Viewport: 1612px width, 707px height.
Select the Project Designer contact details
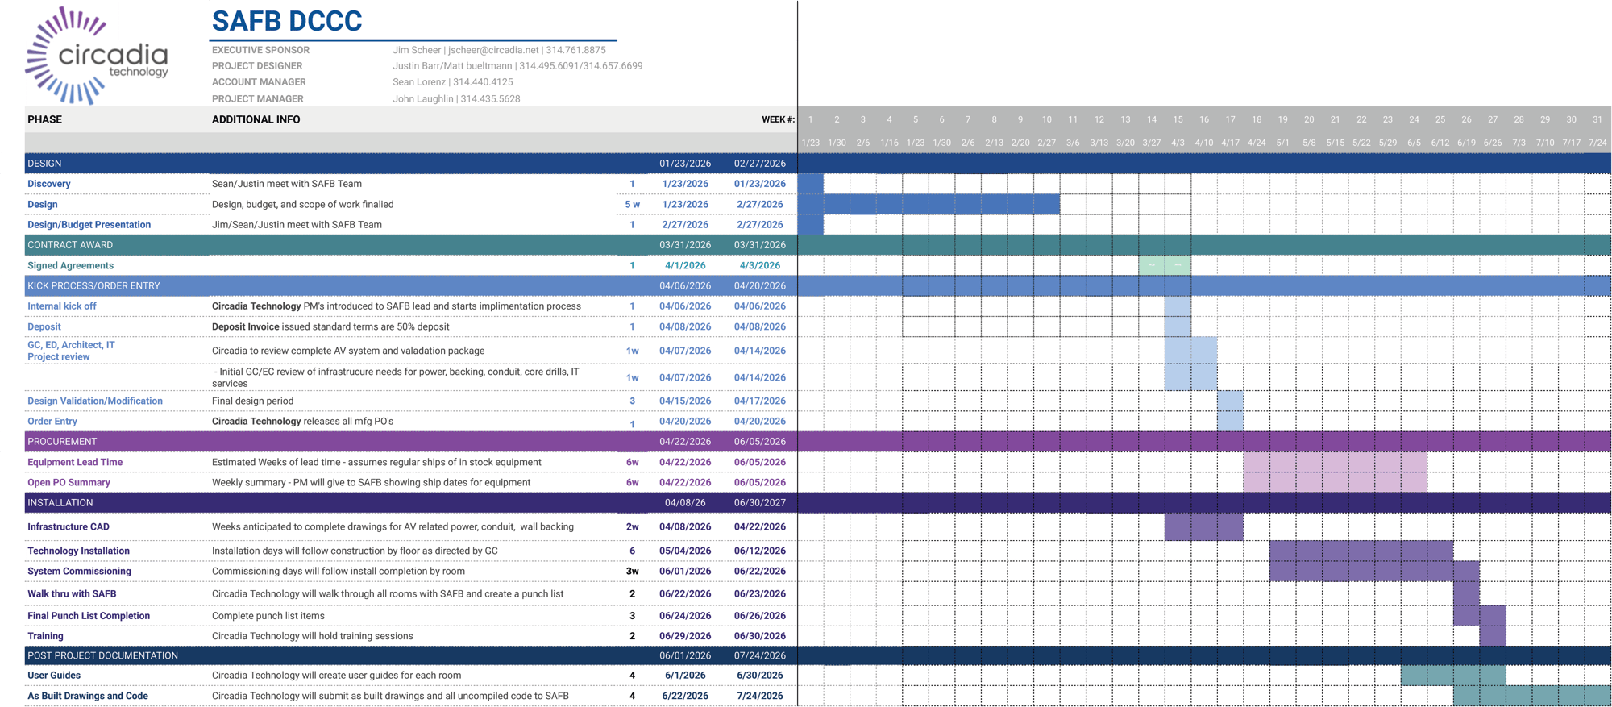click(517, 66)
